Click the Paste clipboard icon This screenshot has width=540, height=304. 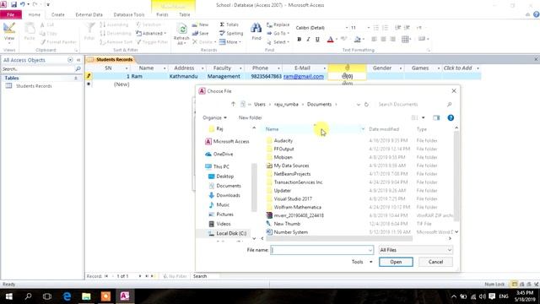(30, 28)
